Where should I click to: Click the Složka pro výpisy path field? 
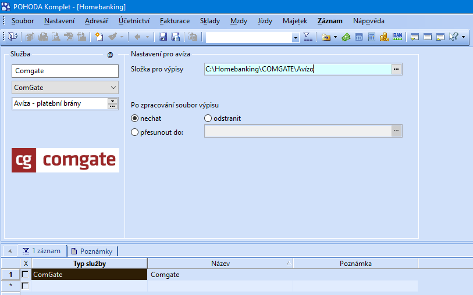[x=298, y=69]
